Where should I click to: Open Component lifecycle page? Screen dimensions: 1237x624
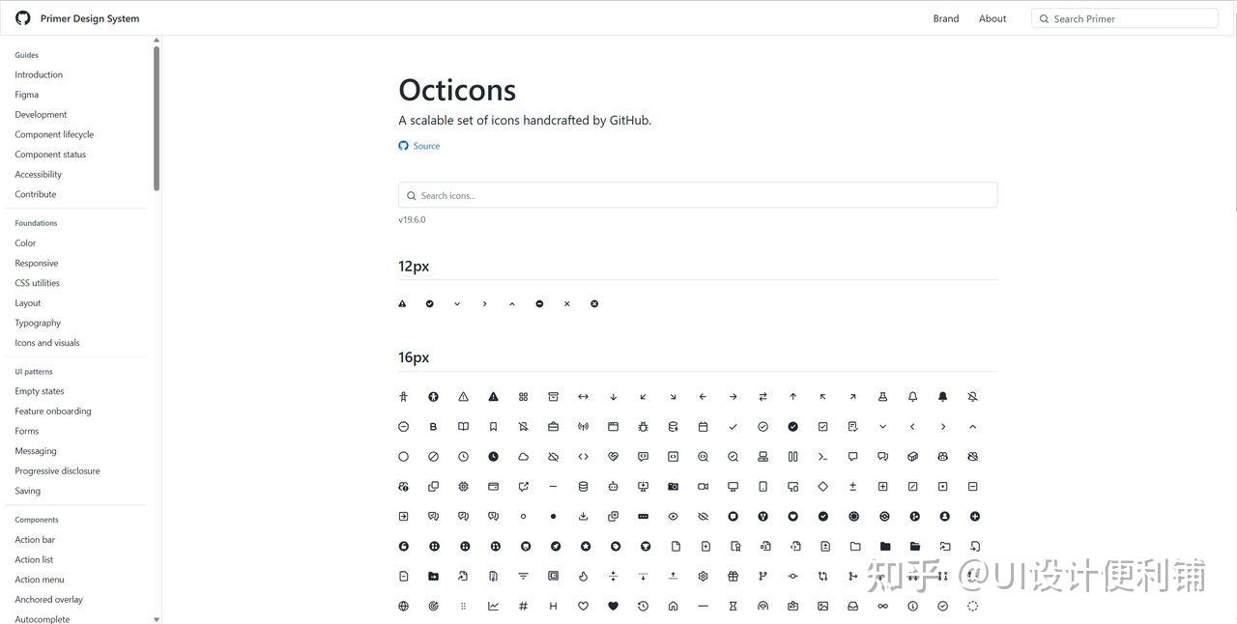coord(54,134)
